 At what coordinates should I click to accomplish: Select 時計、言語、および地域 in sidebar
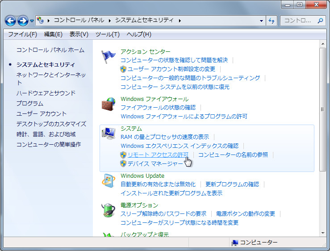coord(46,134)
